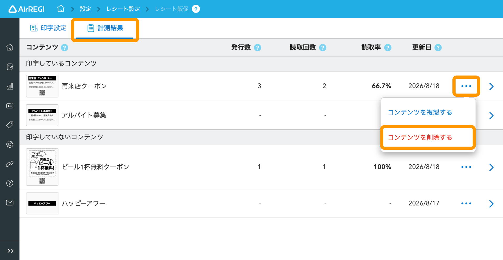
Task: Choose コンテンツを削除する from the menu
Action: 420,137
